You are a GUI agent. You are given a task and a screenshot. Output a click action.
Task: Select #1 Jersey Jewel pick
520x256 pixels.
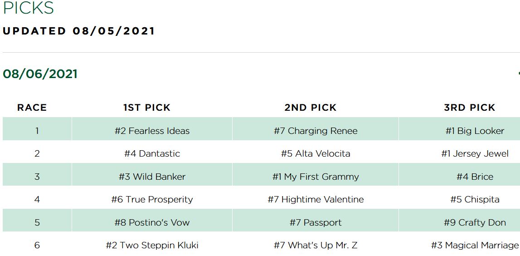475,153
